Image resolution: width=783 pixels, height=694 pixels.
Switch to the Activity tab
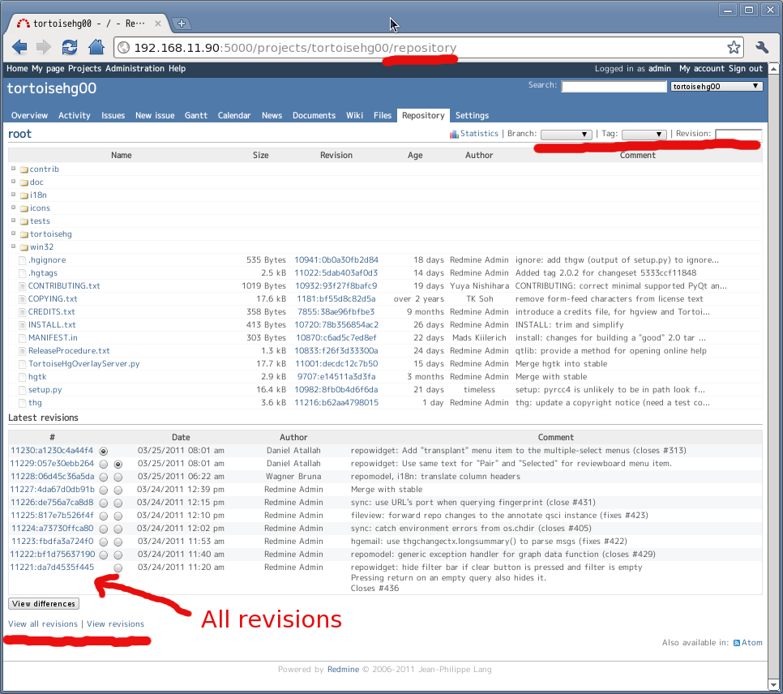pos(75,115)
